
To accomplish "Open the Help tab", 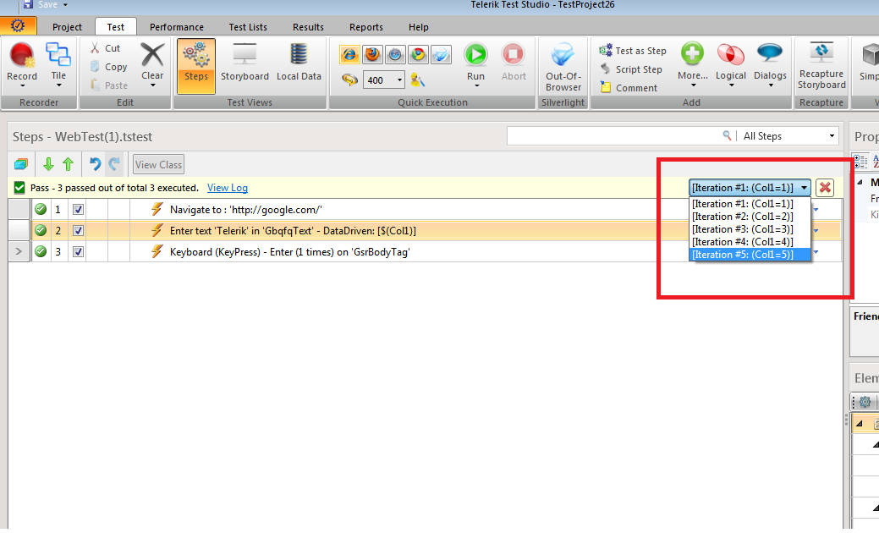I will (418, 27).
